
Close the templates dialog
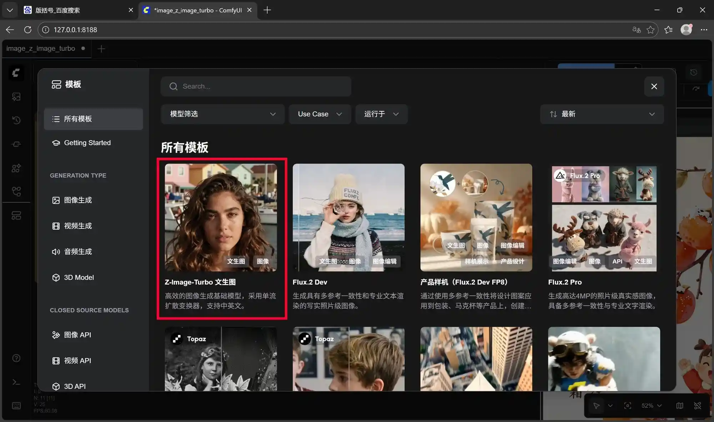pyautogui.click(x=654, y=86)
